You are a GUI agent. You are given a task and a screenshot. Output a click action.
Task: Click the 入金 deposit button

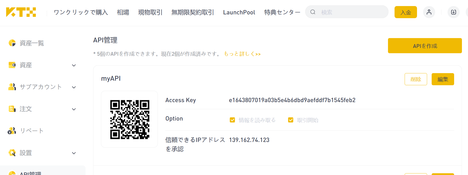[406, 12]
